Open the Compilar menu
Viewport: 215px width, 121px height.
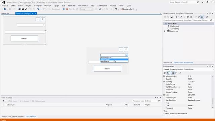coord(38,6)
